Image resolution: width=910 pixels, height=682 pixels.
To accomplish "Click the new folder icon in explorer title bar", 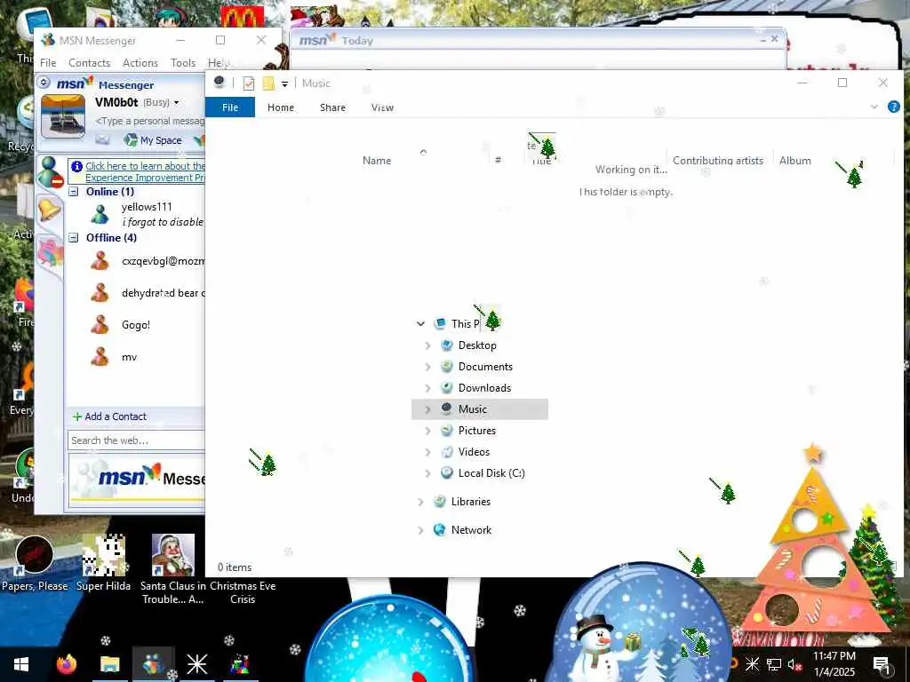I will 268,83.
